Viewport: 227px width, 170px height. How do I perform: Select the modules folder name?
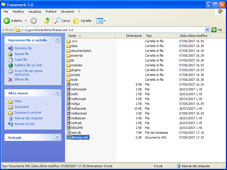pos(77,65)
